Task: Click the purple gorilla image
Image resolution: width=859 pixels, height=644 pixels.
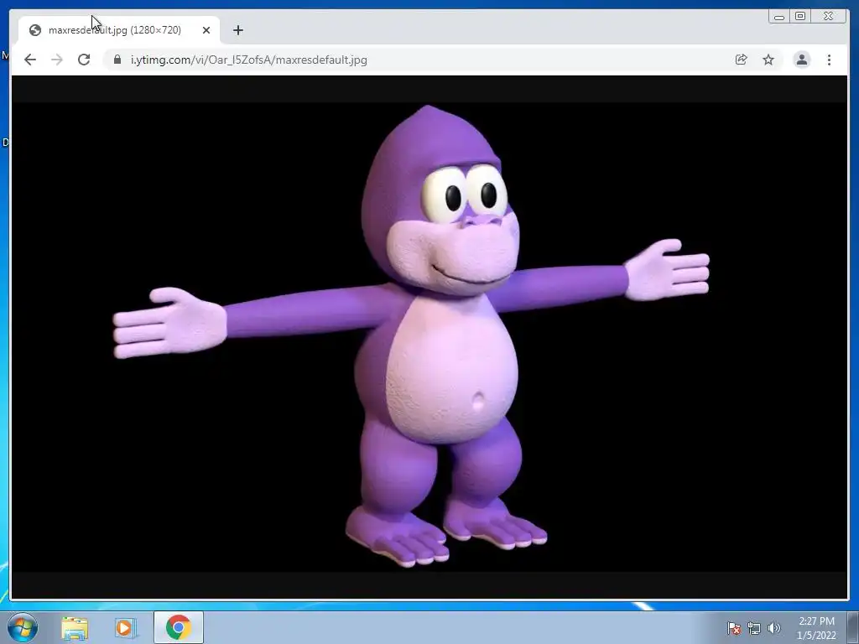Action: coord(429,337)
